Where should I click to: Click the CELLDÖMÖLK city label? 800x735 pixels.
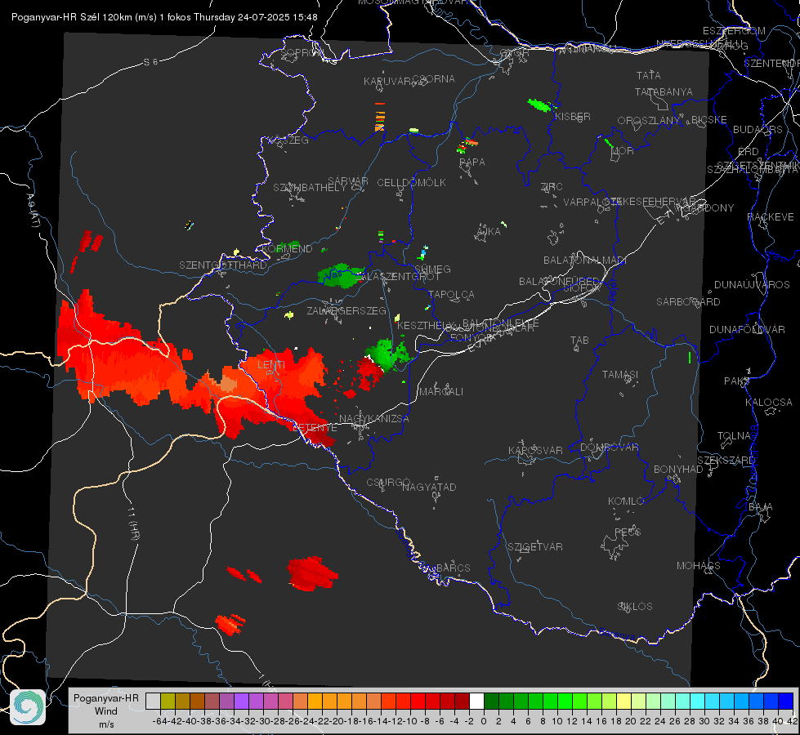point(412,183)
